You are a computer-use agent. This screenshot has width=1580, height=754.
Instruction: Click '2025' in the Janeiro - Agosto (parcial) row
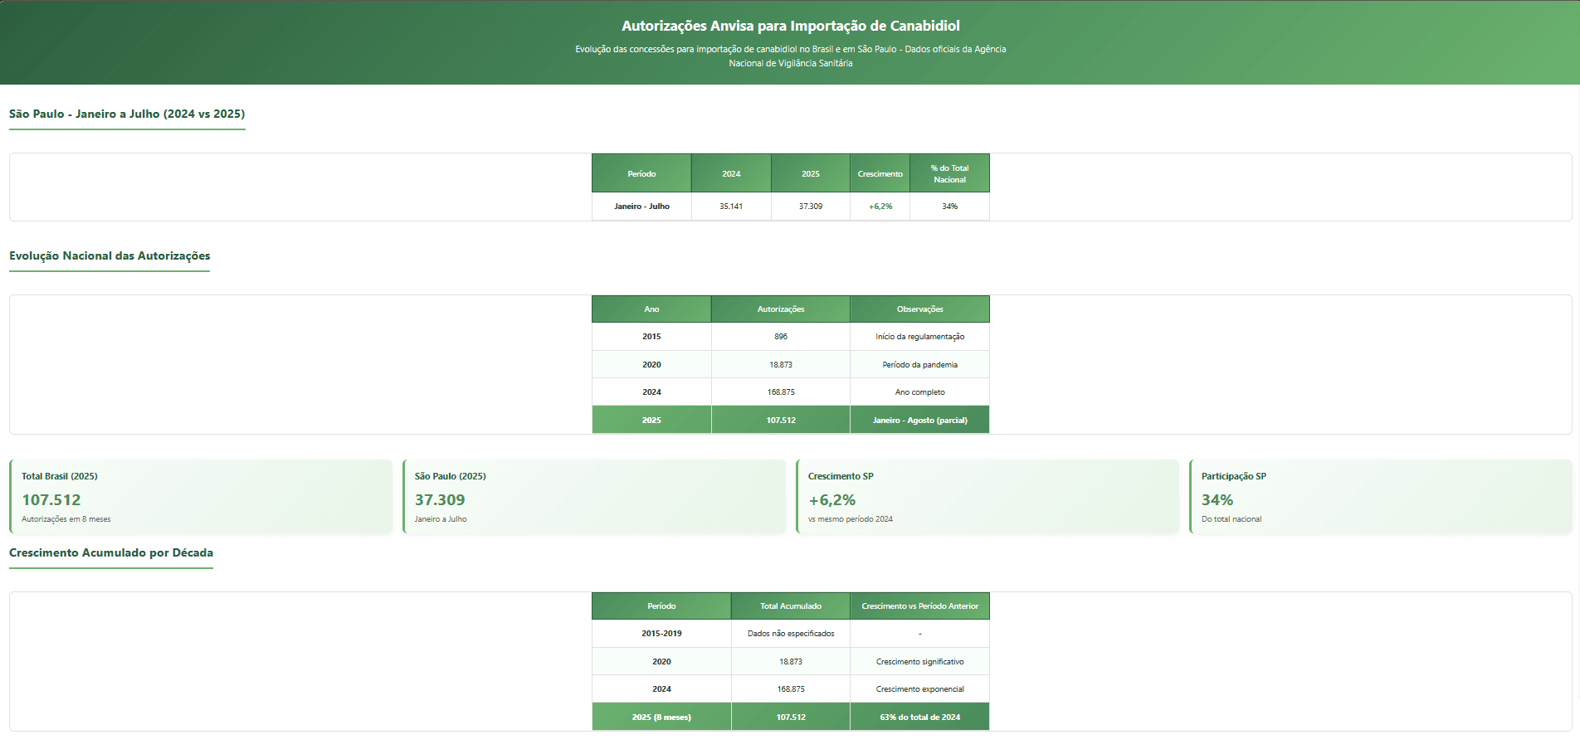pos(651,420)
